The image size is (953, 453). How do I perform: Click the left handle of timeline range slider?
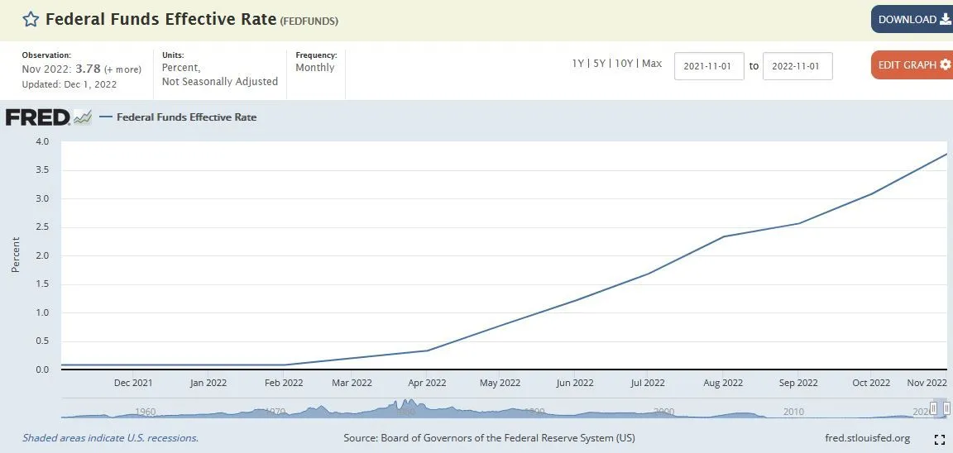tap(934, 408)
